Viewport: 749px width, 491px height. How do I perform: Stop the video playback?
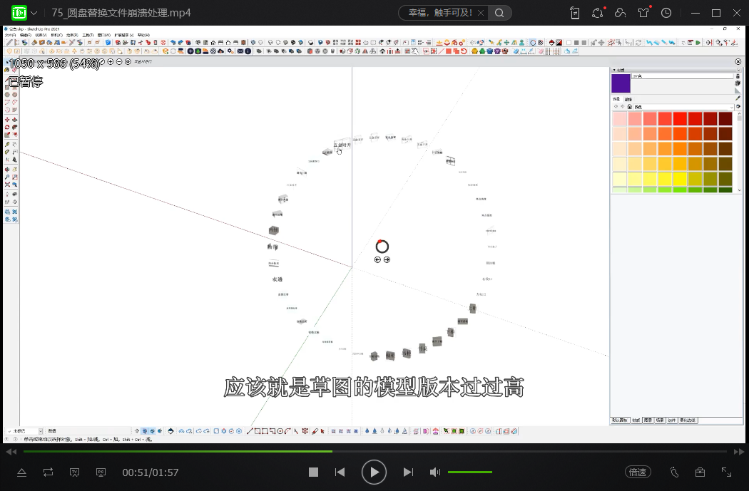point(313,472)
